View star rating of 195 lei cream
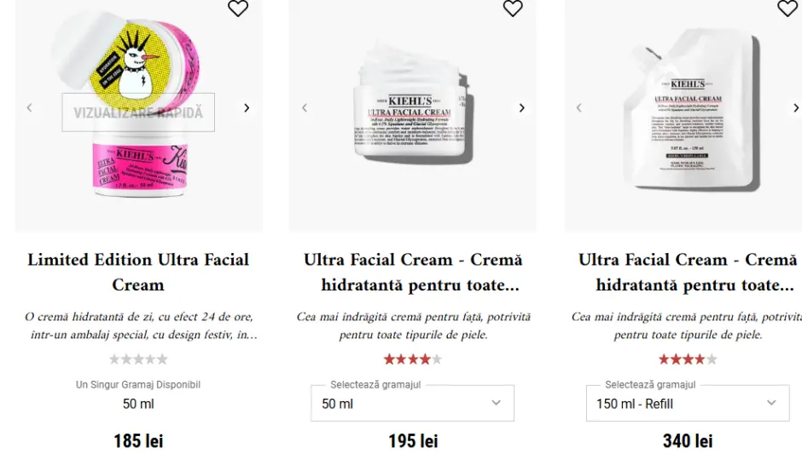 [x=413, y=359]
